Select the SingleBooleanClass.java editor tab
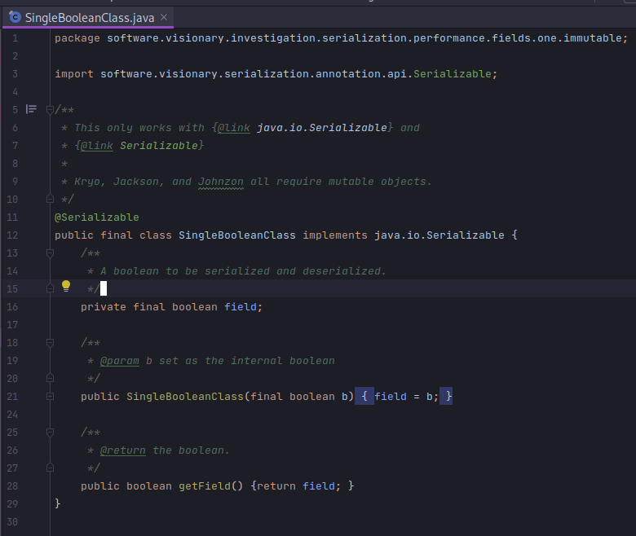Viewport: 636px width, 536px height. [87, 17]
